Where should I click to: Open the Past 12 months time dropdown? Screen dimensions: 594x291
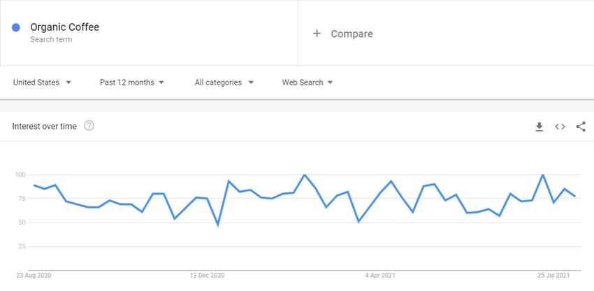tap(132, 83)
